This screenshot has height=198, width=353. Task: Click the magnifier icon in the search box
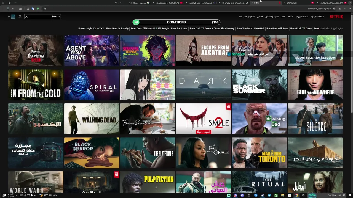59,16
